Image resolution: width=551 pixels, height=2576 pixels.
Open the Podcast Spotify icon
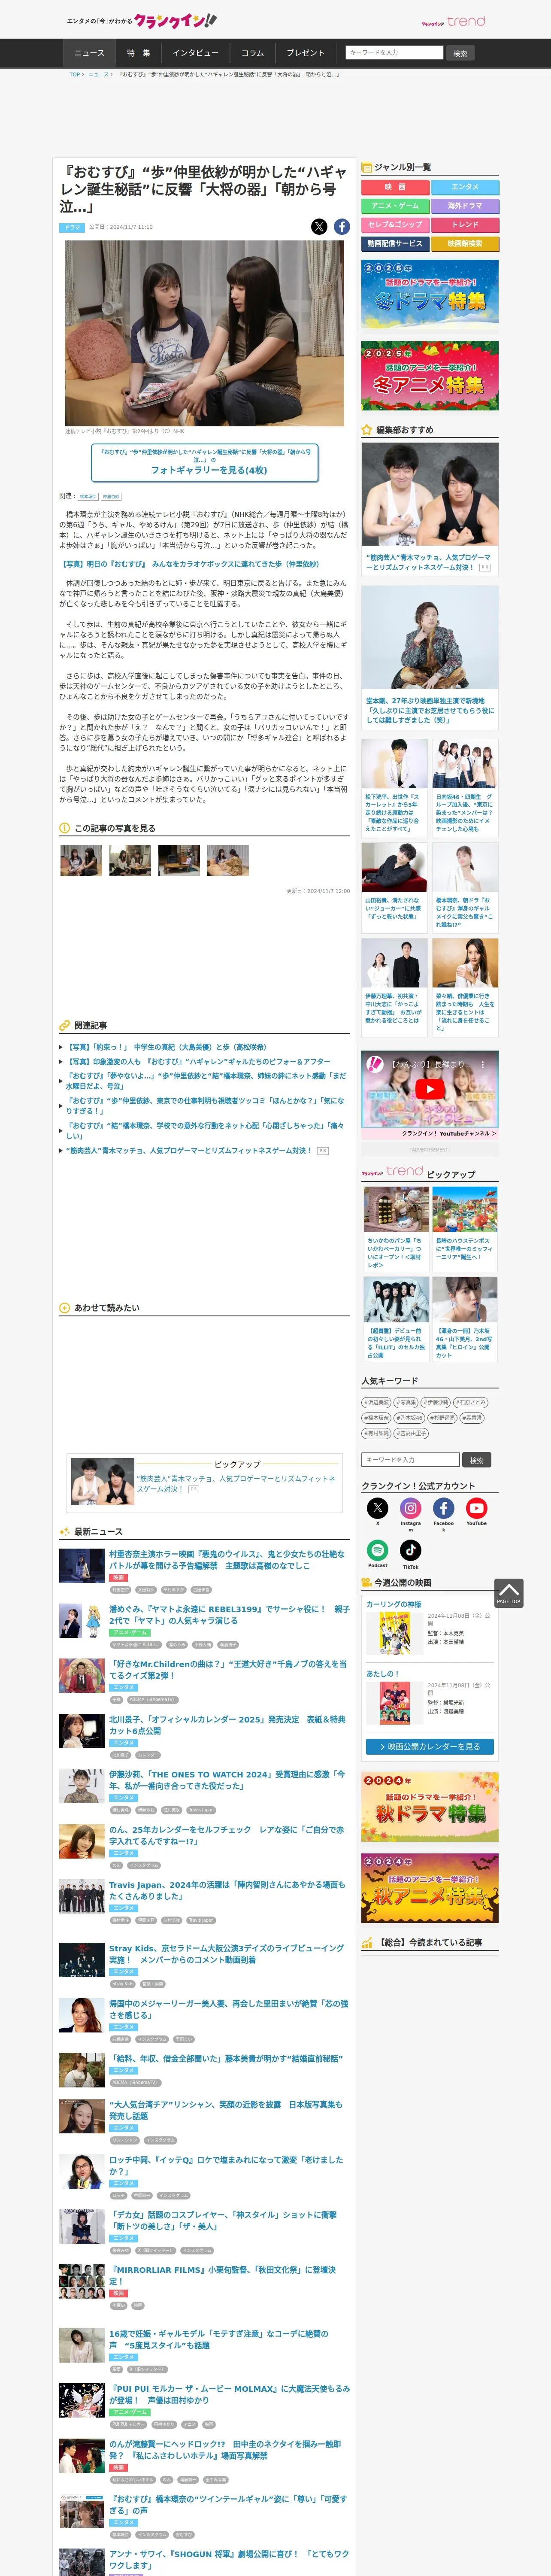[x=378, y=1549]
